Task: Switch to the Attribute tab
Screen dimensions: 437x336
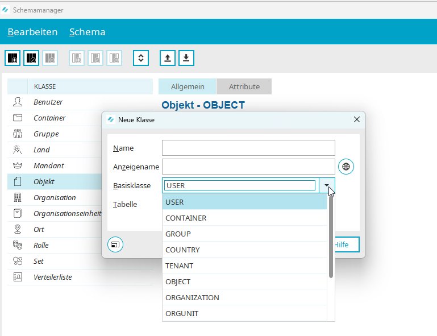Action: point(244,86)
